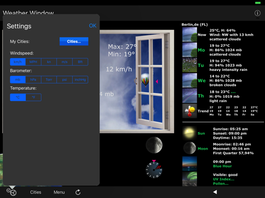
Task: Tap 'Daytime: 15:35' text
Action: pyautogui.click(x=227, y=138)
